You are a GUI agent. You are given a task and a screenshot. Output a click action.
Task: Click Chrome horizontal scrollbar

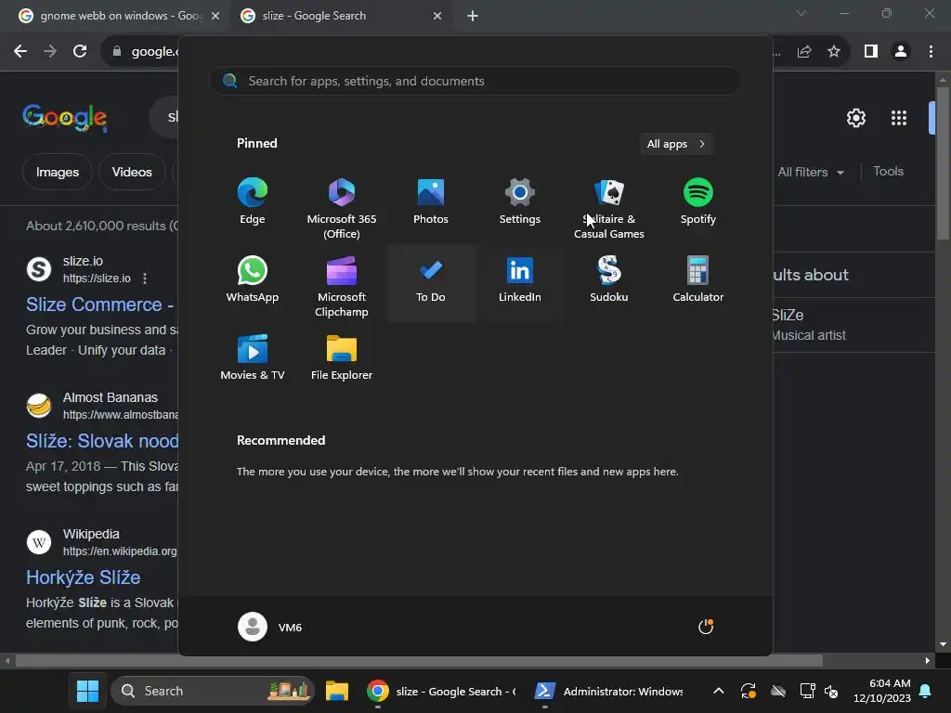pyautogui.click(x=419, y=660)
